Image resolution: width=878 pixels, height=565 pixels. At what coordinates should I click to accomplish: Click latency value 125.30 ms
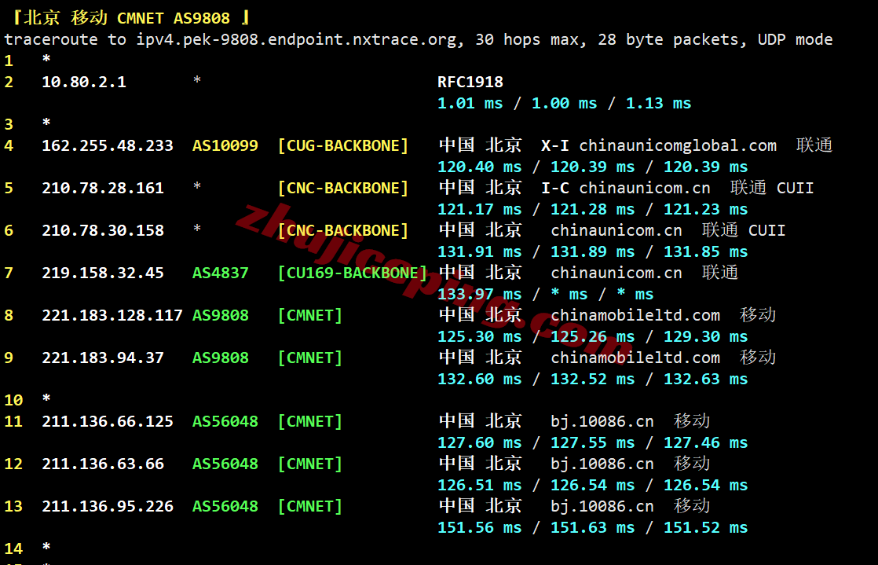click(x=479, y=337)
